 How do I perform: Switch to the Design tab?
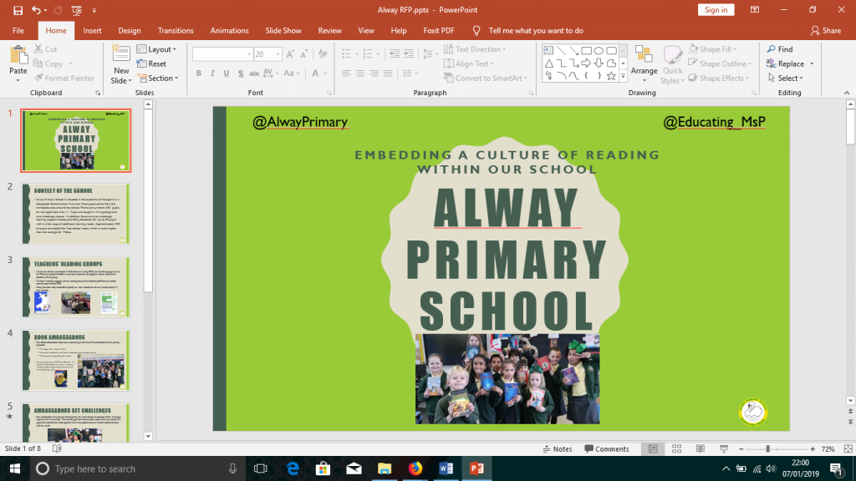point(129,30)
